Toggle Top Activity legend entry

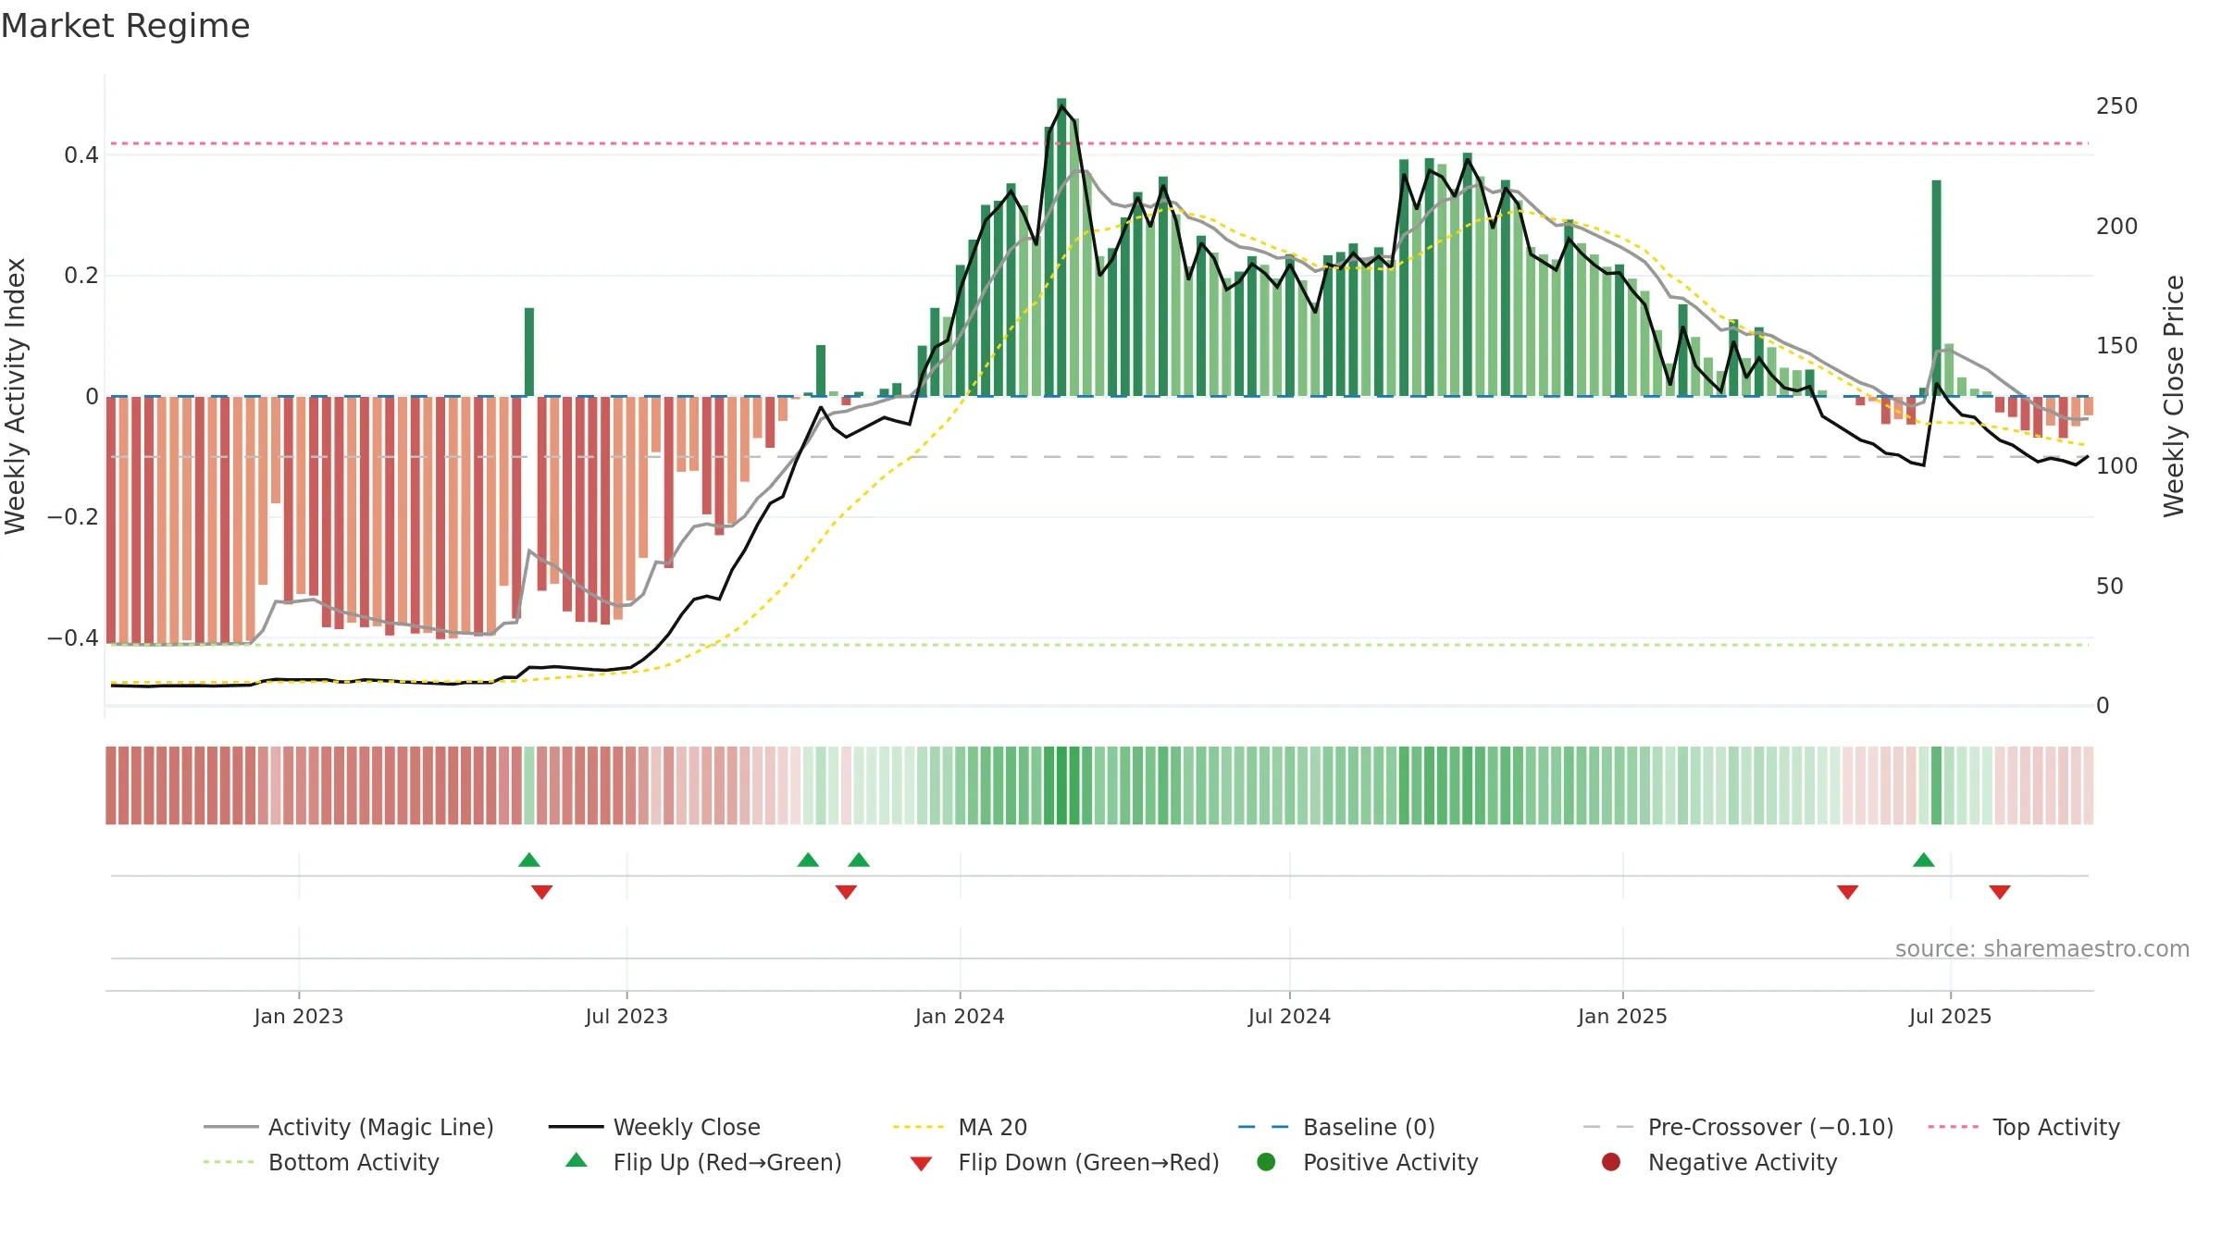click(x=2024, y=1127)
